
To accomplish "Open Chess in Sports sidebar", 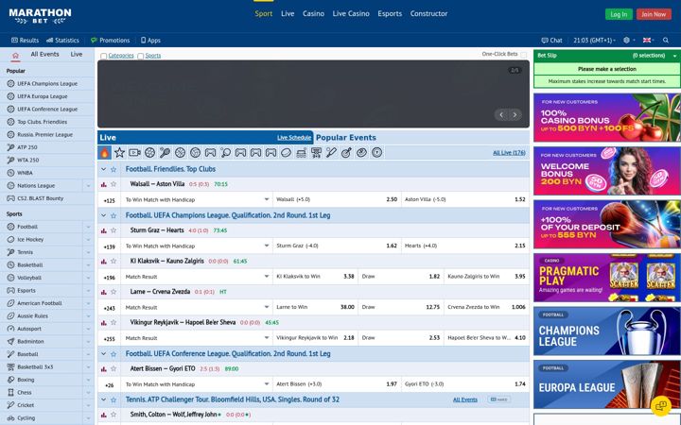I will pos(25,393).
